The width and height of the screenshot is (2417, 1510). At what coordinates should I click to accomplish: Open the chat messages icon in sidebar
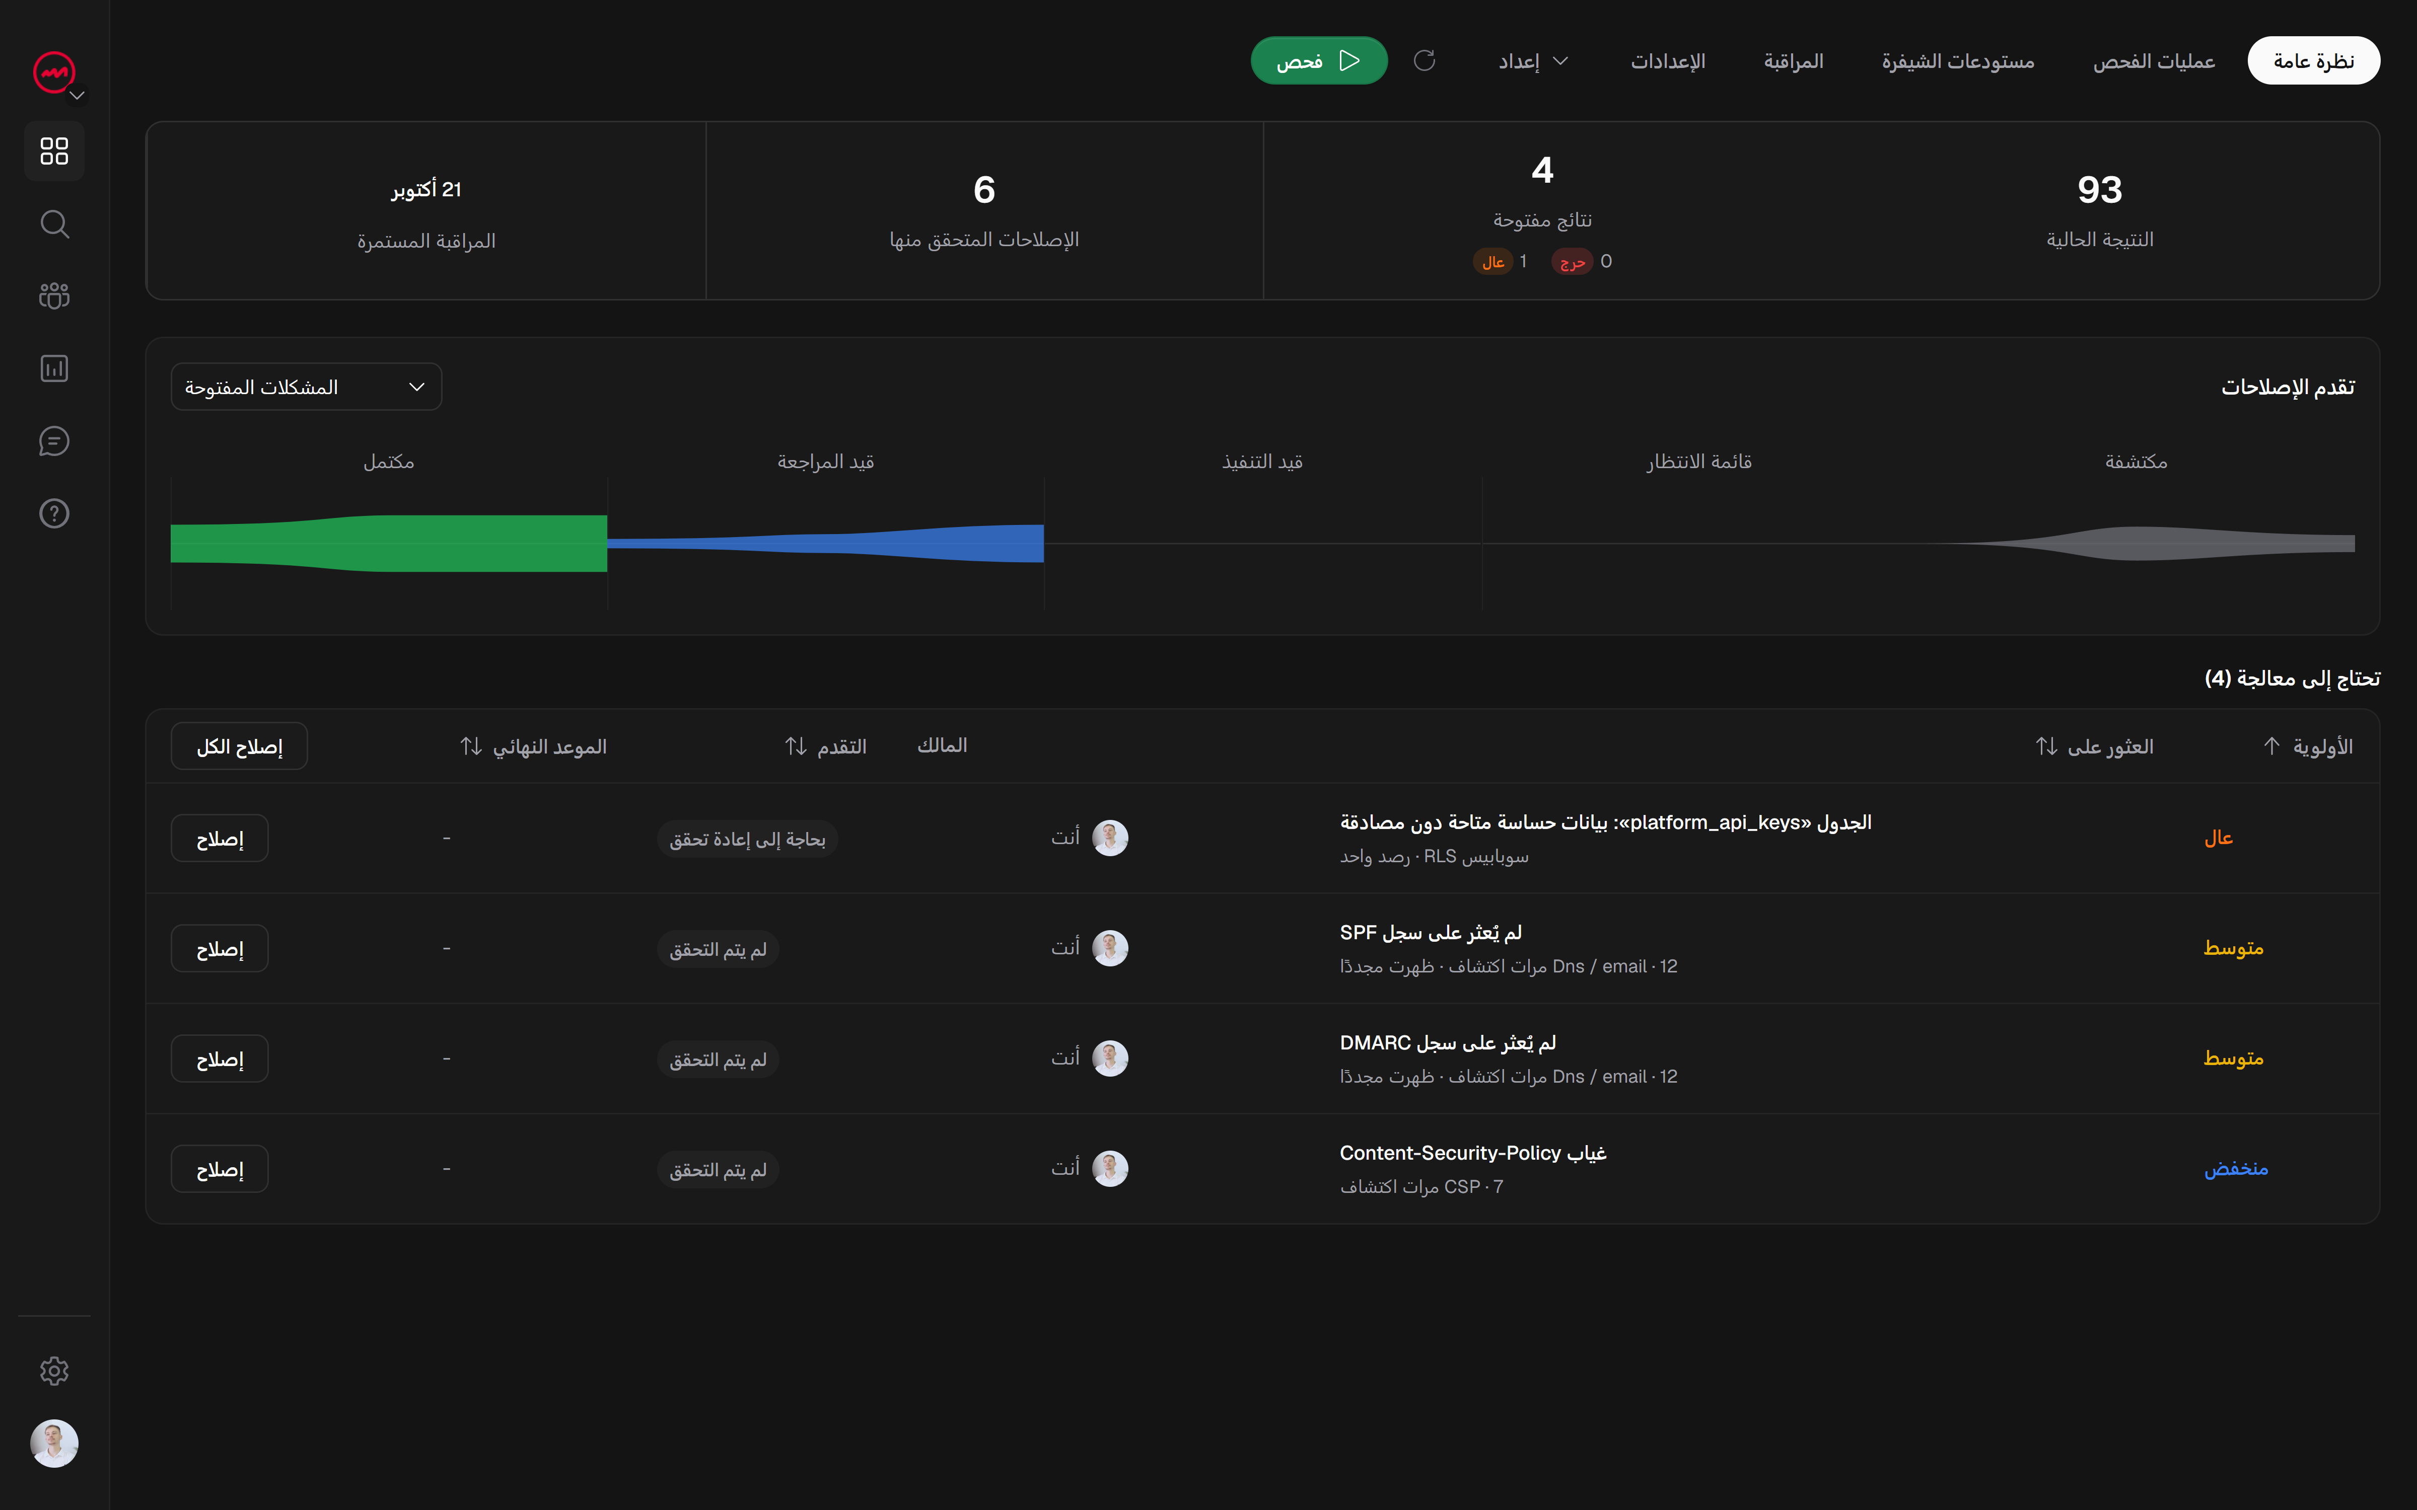[54, 440]
